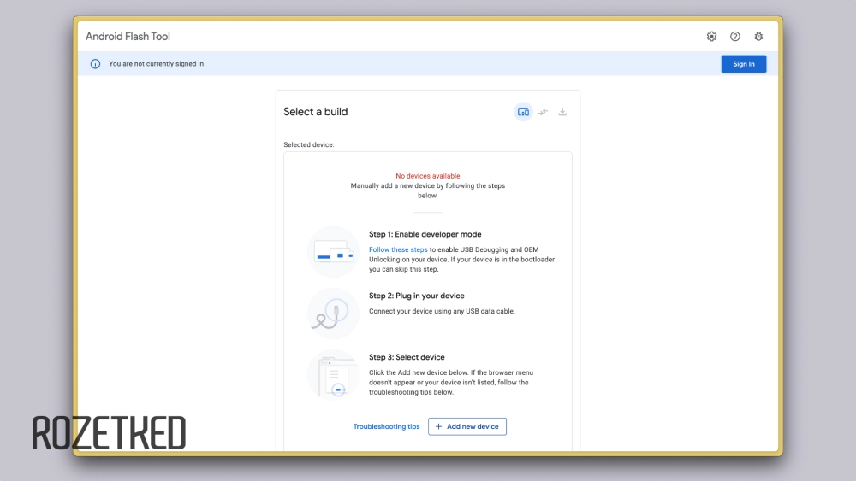Image resolution: width=856 pixels, height=481 pixels.
Task: Click the Rozetked watermark logo
Action: [x=109, y=433]
